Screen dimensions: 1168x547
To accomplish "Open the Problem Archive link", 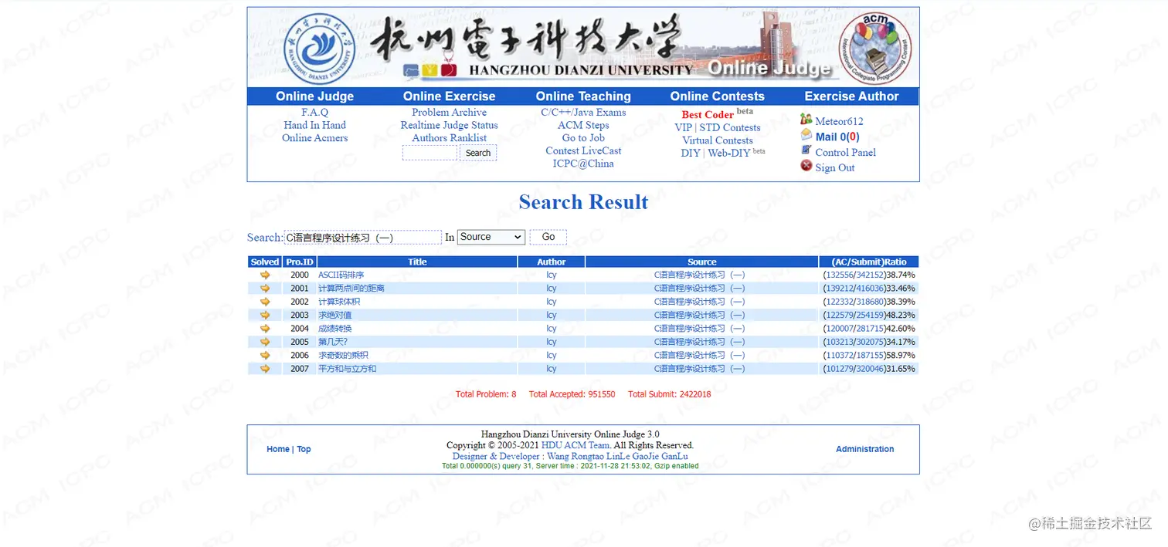I will click(x=449, y=112).
